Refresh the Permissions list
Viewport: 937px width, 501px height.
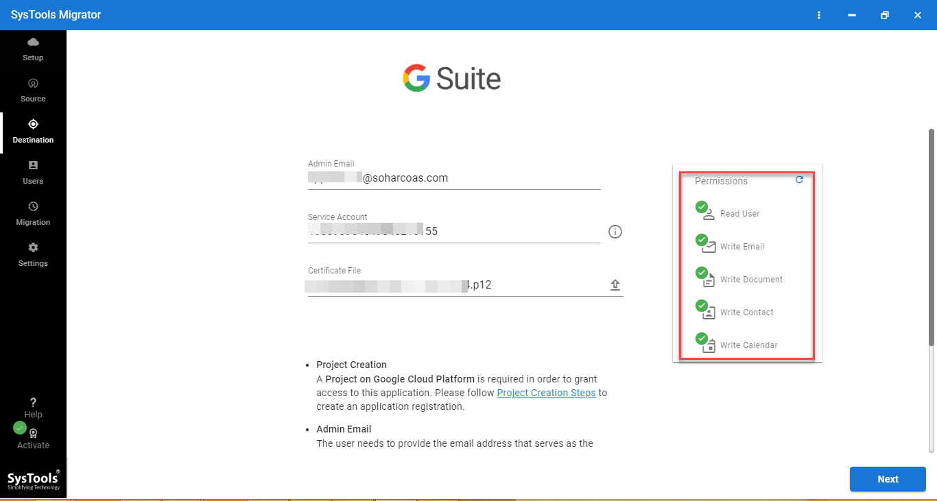(799, 180)
